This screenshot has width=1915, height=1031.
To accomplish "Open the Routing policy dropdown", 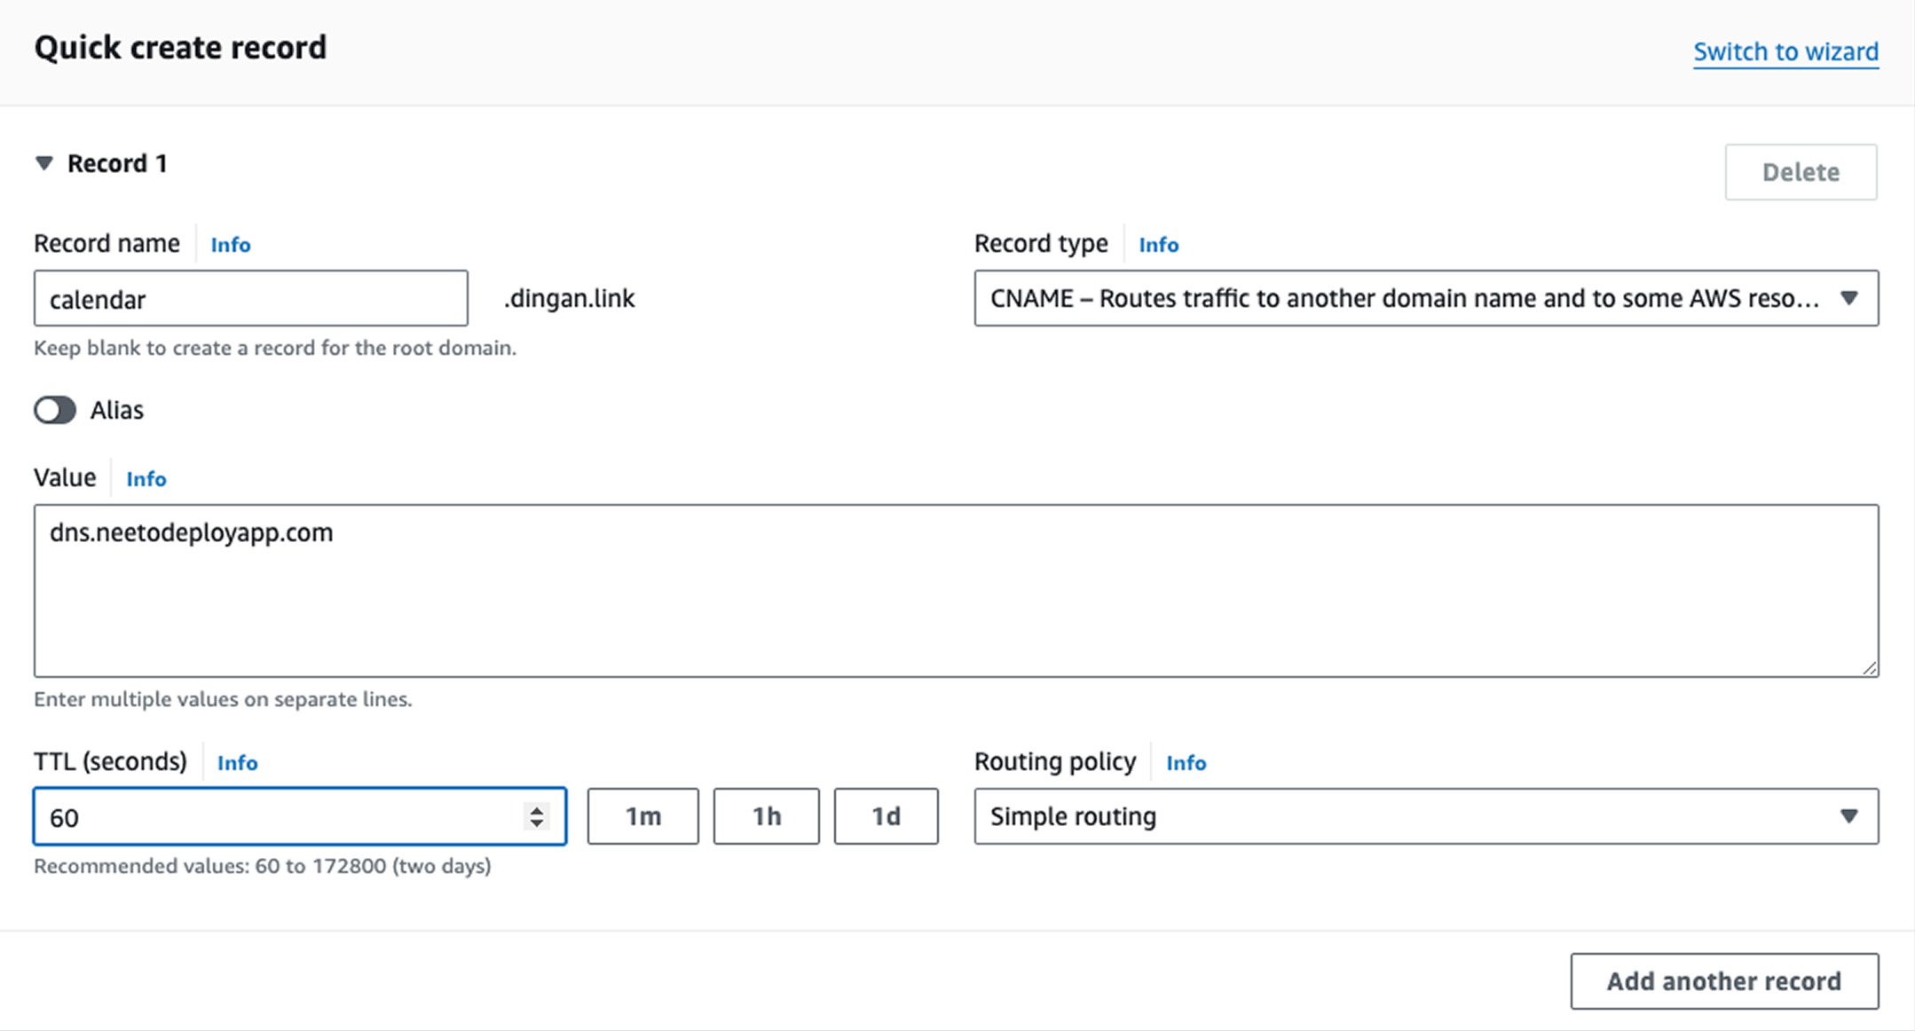I will pos(1425,816).
